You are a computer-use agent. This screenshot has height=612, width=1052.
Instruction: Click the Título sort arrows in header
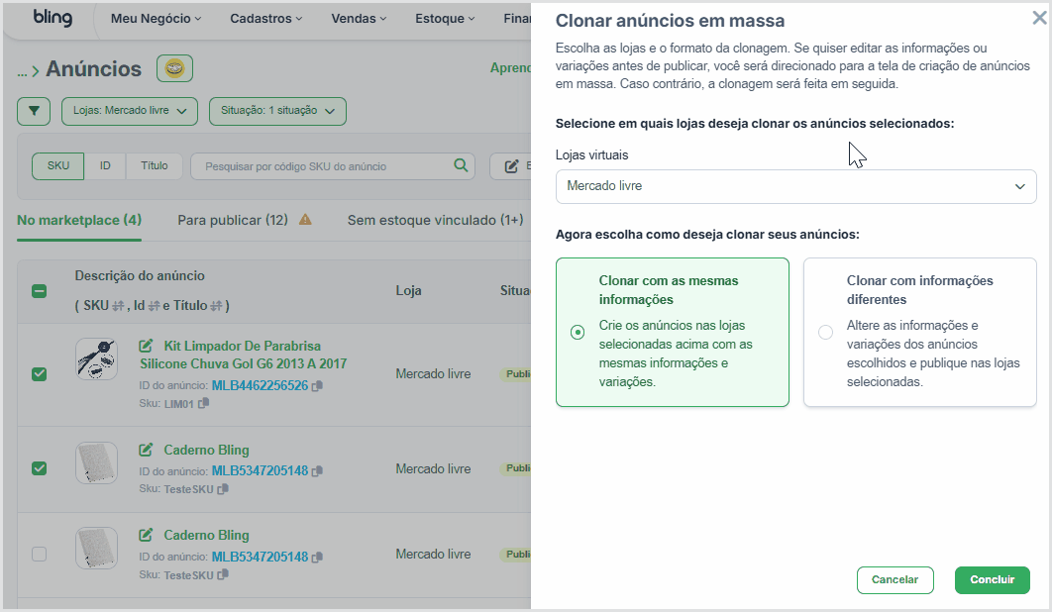tap(216, 306)
